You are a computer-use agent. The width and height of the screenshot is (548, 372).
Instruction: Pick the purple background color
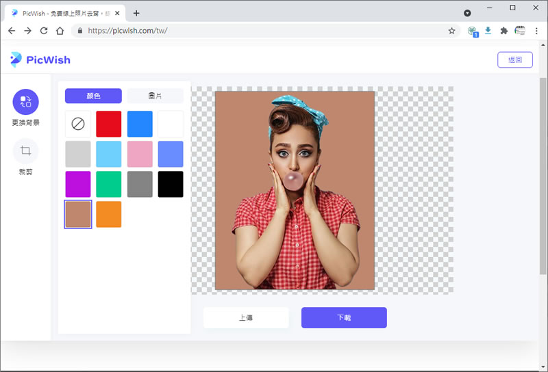[x=78, y=184]
